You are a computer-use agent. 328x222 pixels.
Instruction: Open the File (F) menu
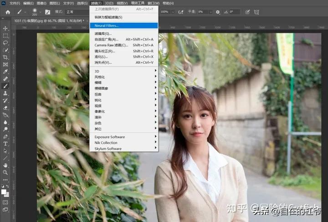(x=15, y=3)
